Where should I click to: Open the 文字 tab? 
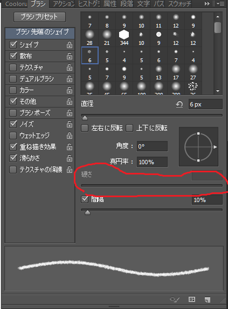pos(143,4)
